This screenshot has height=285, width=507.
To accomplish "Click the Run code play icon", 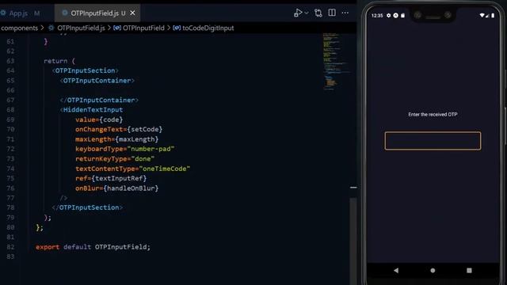I will tap(298, 13).
